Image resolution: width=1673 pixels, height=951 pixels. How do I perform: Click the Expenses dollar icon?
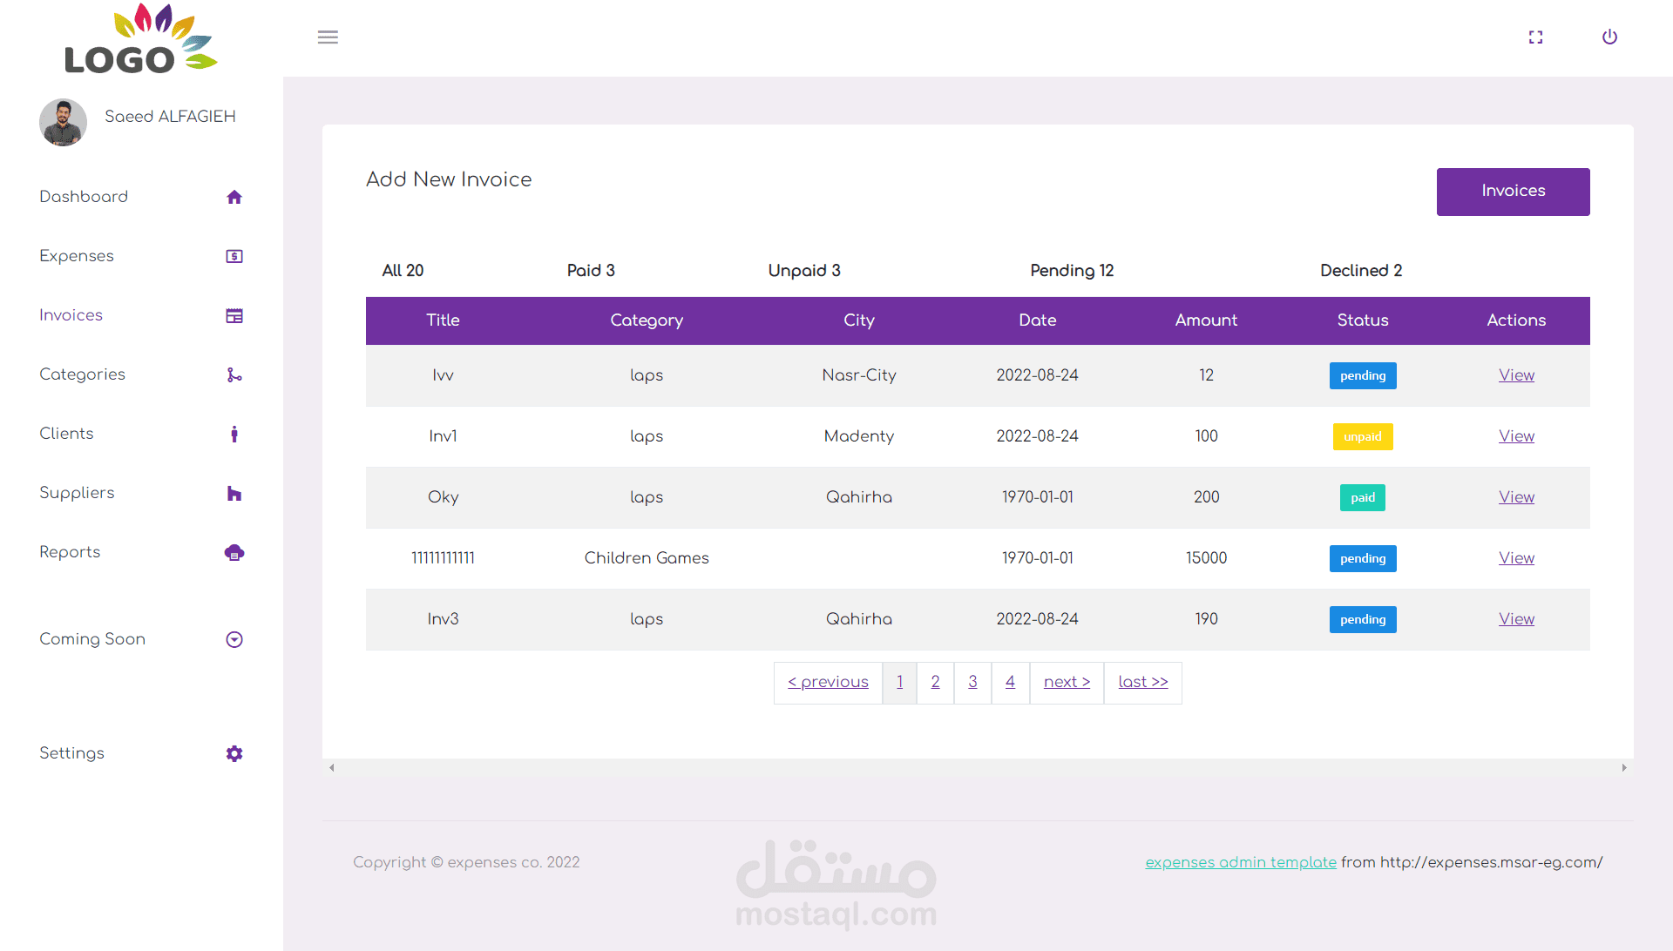pos(234,257)
